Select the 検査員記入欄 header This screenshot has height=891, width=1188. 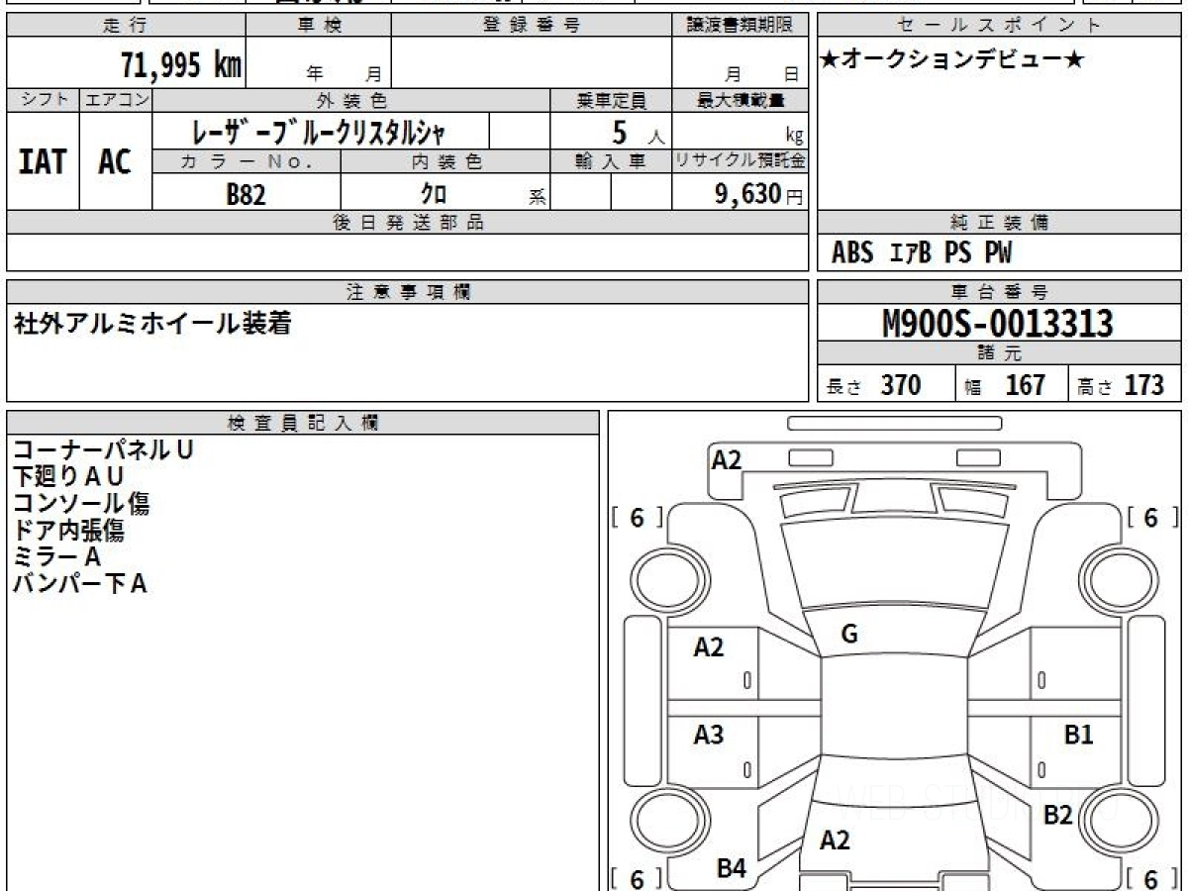(303, 423)
